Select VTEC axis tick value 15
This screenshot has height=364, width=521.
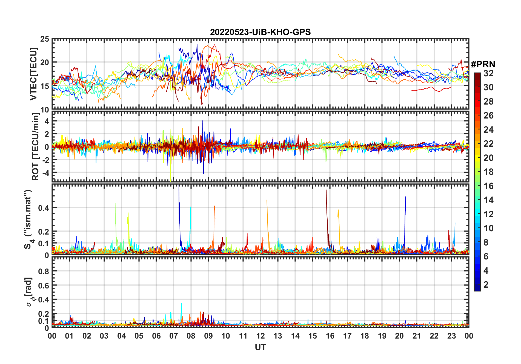(x=44, y=86)
